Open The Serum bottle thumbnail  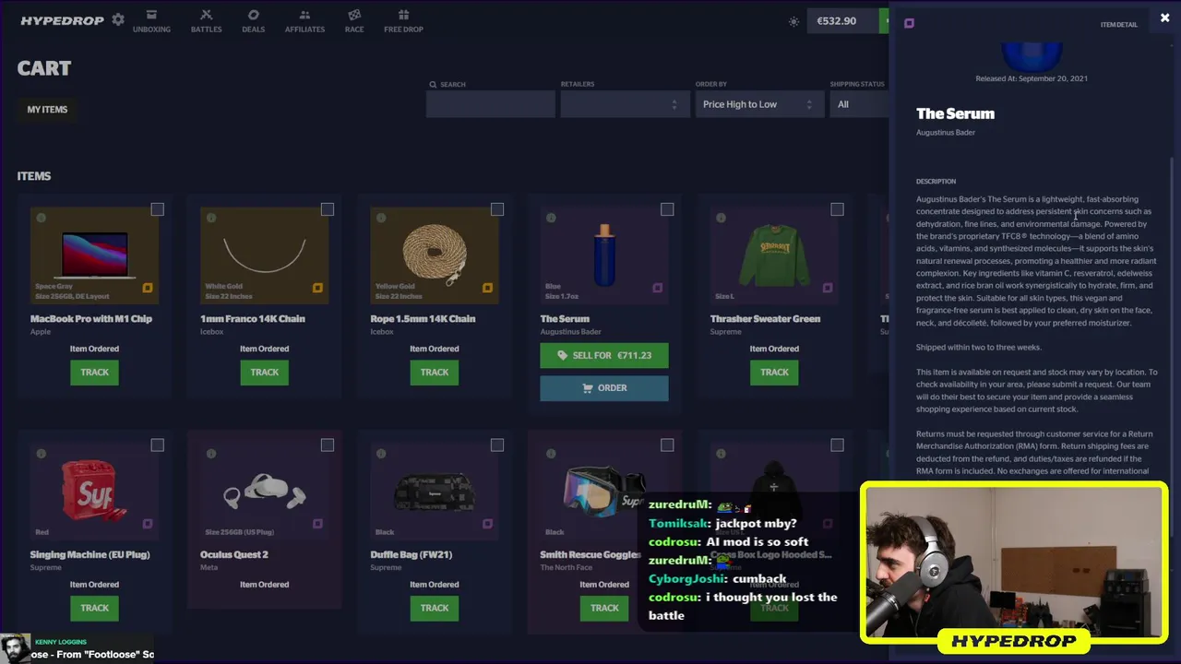pyautogui.click(x=604, y=255)
